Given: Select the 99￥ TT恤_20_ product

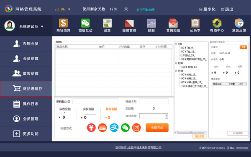Looking at the screenshot, I should (x=194, y=59).
